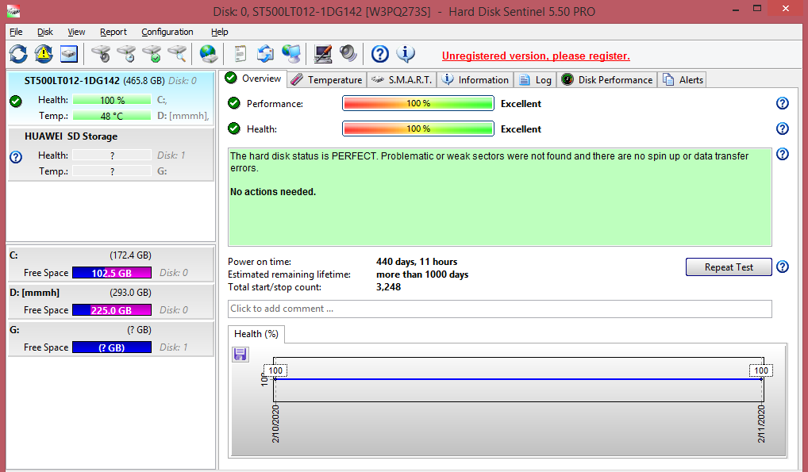Viewport: 808px width, 472px height.
Task: Open the Help menu
Action: pyautogui.click(x=220, y=32)
